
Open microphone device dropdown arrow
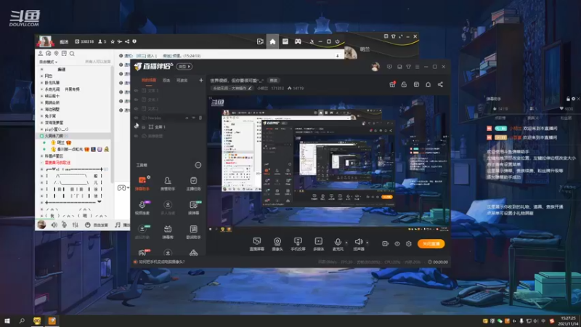(x=346, y=243)
